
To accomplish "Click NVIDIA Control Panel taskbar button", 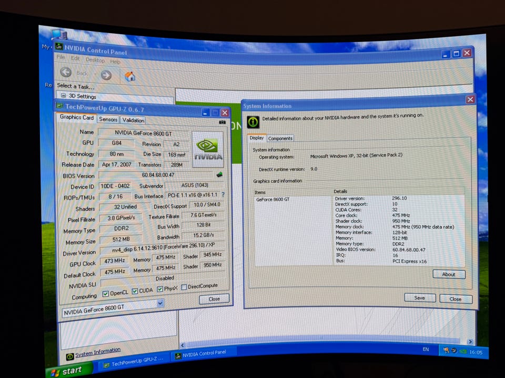I will (x=204, y=353).
